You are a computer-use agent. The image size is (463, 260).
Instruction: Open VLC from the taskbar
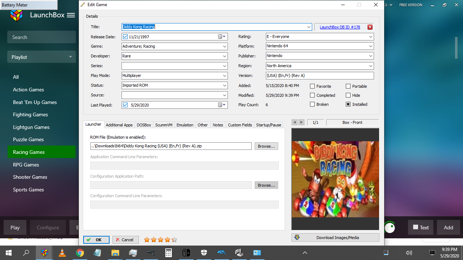click(x=62, y=253)
